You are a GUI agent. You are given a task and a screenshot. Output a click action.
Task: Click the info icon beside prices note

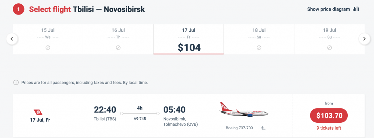pos(16,83)
